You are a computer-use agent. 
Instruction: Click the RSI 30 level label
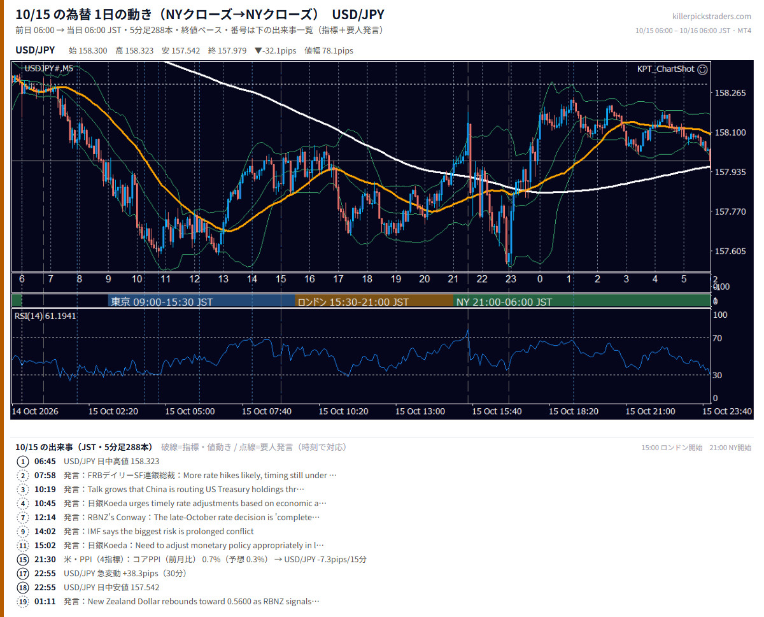point(717,375)
